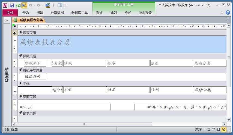
Task: Select the 格式 ribbon tab
Action: [127, 13]
